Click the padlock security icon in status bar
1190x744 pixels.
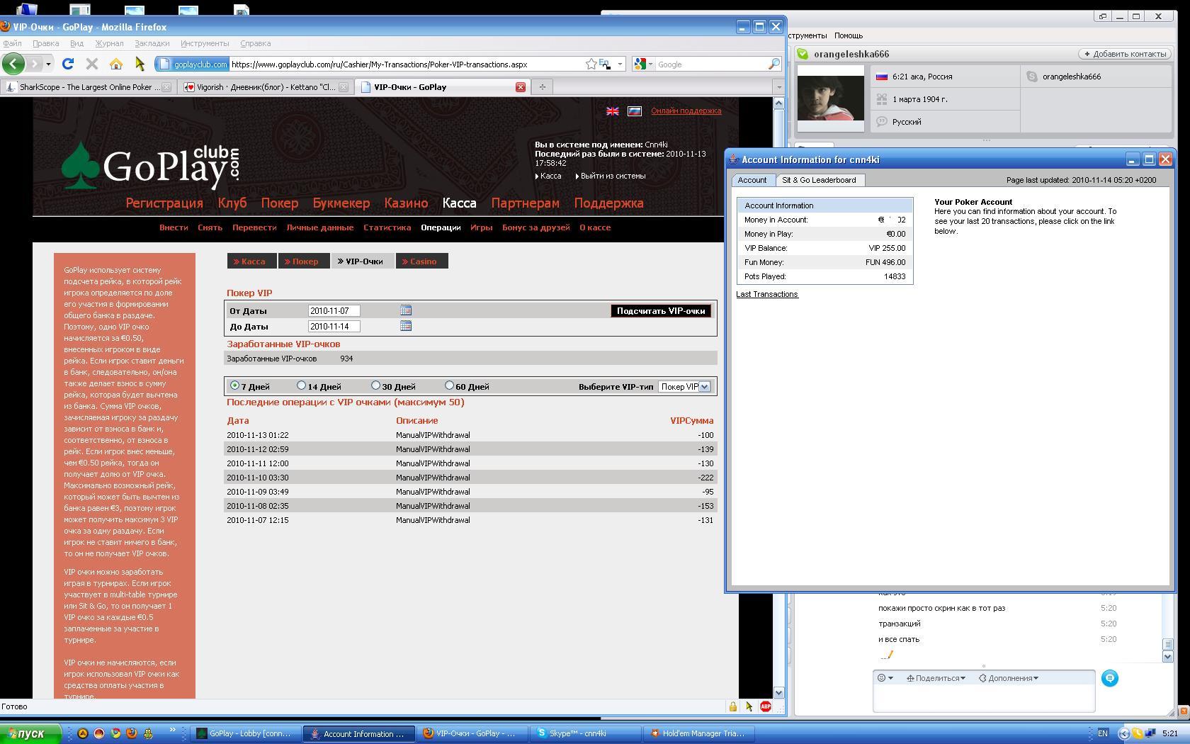pyautogui.click(x=733, y=706)
